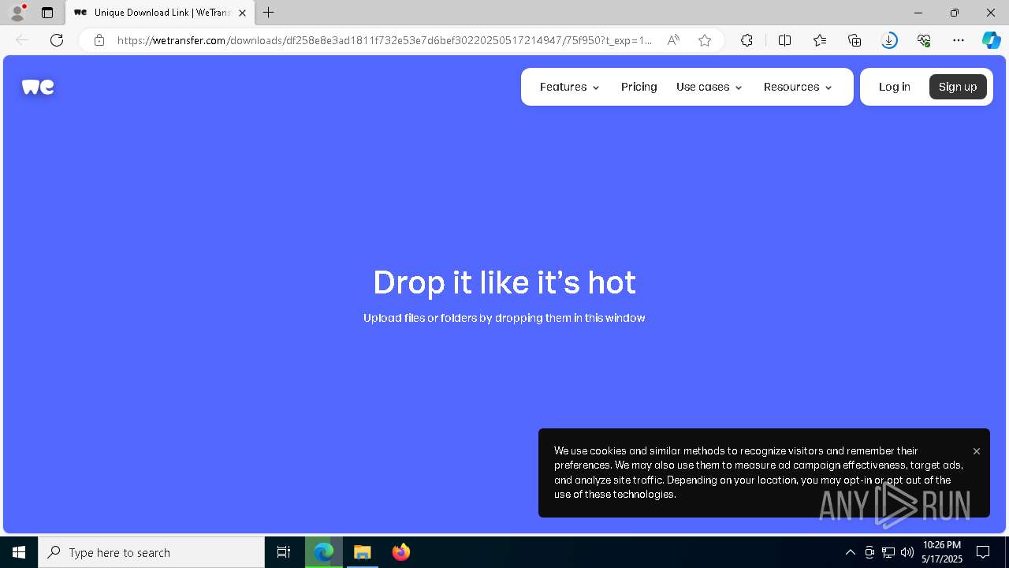Add this page to favorites
The width and height of the screenshot is (1009, 568).
click(x=705, y=40)
